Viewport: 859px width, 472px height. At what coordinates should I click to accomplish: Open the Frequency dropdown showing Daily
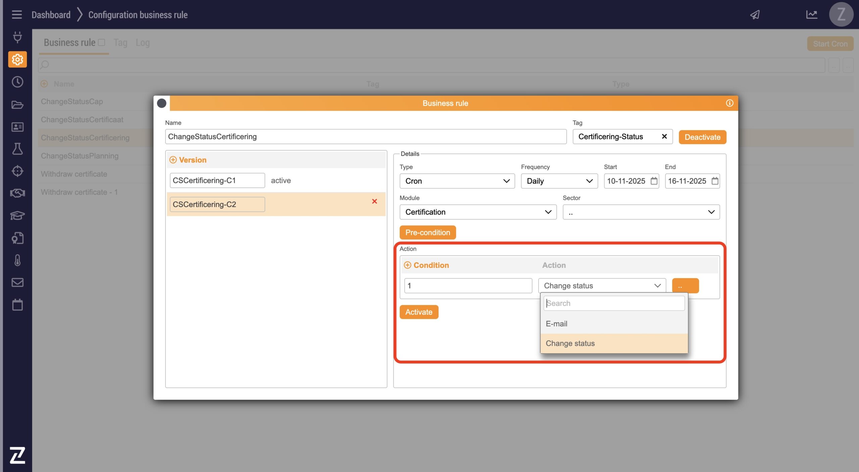(559, 181)
